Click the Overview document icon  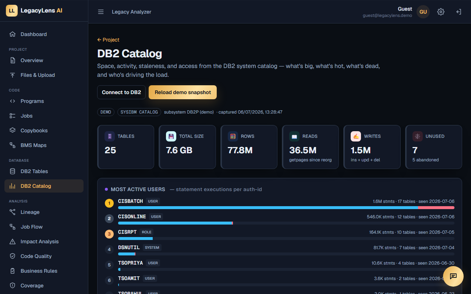[x=13, y=60]
